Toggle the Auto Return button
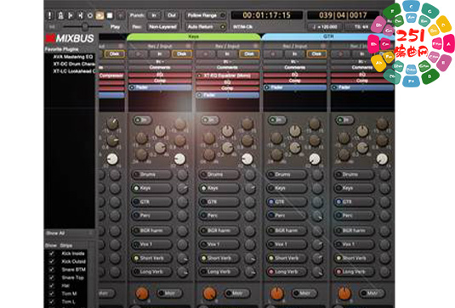 [206, 26]
